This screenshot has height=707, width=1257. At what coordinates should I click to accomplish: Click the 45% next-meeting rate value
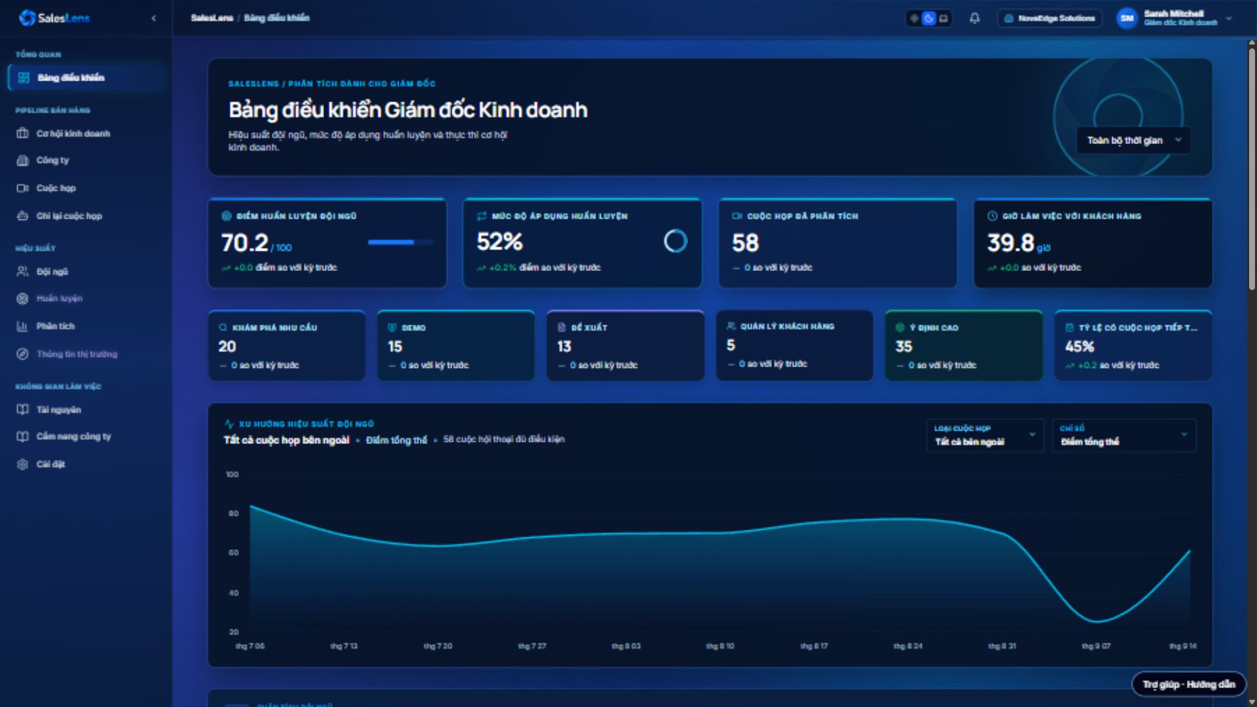coord(1080,346)
